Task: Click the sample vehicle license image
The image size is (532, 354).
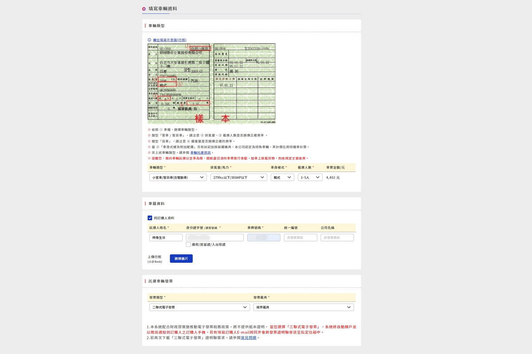Action: (211, 84)
